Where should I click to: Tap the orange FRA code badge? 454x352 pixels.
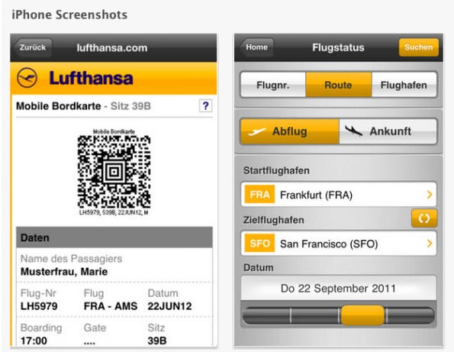pyautogui.click(x=259, y=194)
